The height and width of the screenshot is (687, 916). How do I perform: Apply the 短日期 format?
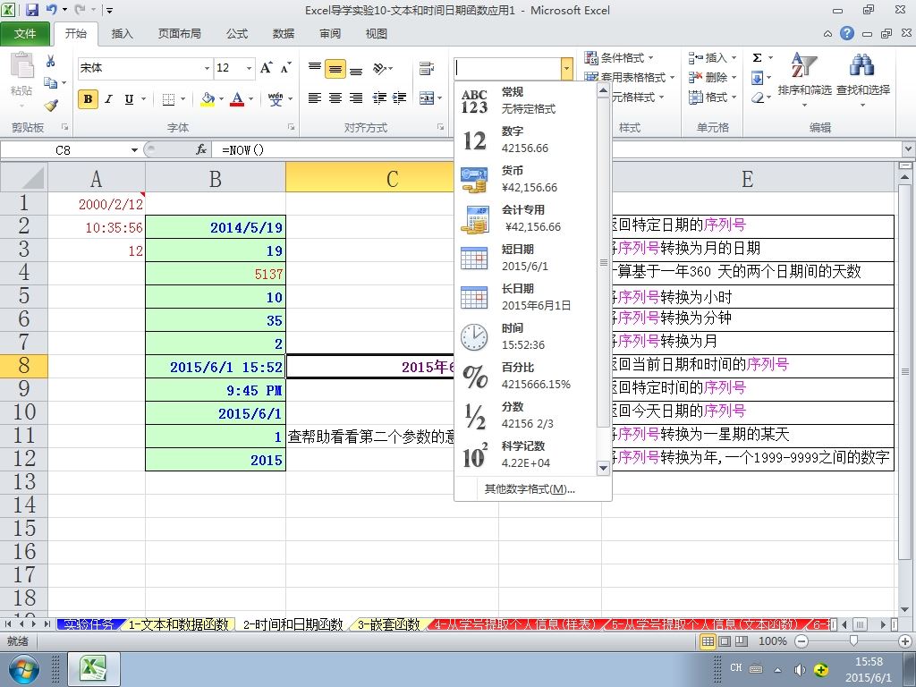(x=526, y=258)
